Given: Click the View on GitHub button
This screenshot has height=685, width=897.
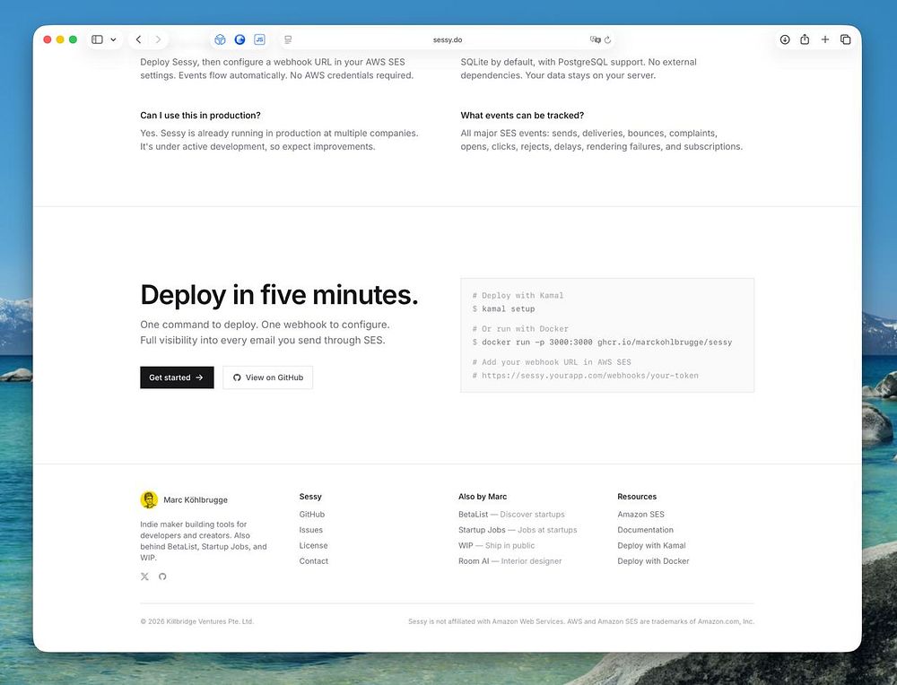Looking at the screenshot, I should [267, 377].
